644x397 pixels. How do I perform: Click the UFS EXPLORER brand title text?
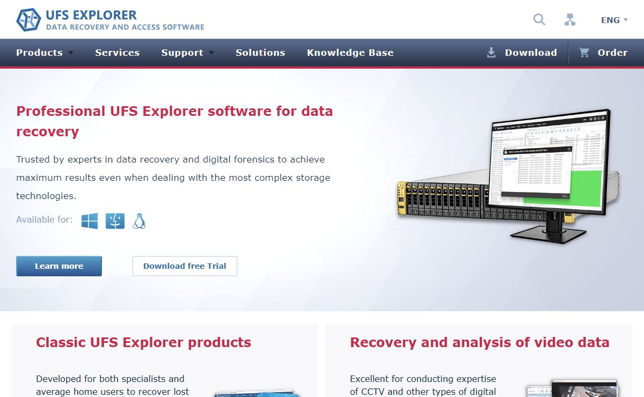[91, 15]
